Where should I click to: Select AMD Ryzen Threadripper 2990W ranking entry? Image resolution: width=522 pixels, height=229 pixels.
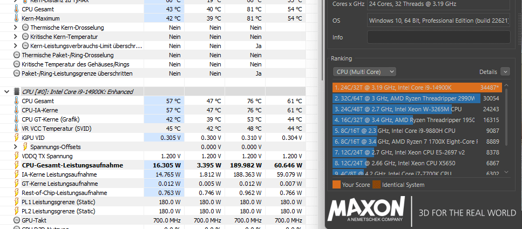click(417, 98)
